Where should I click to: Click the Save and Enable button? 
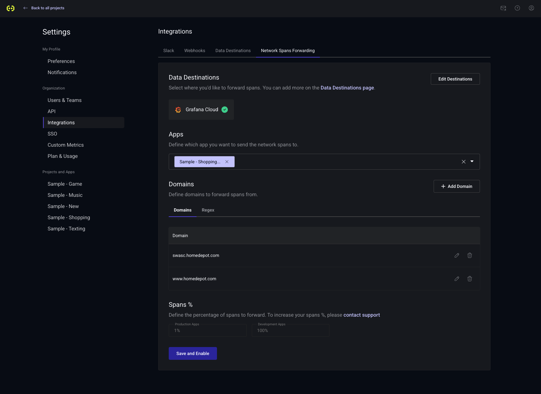click(193, 353)
